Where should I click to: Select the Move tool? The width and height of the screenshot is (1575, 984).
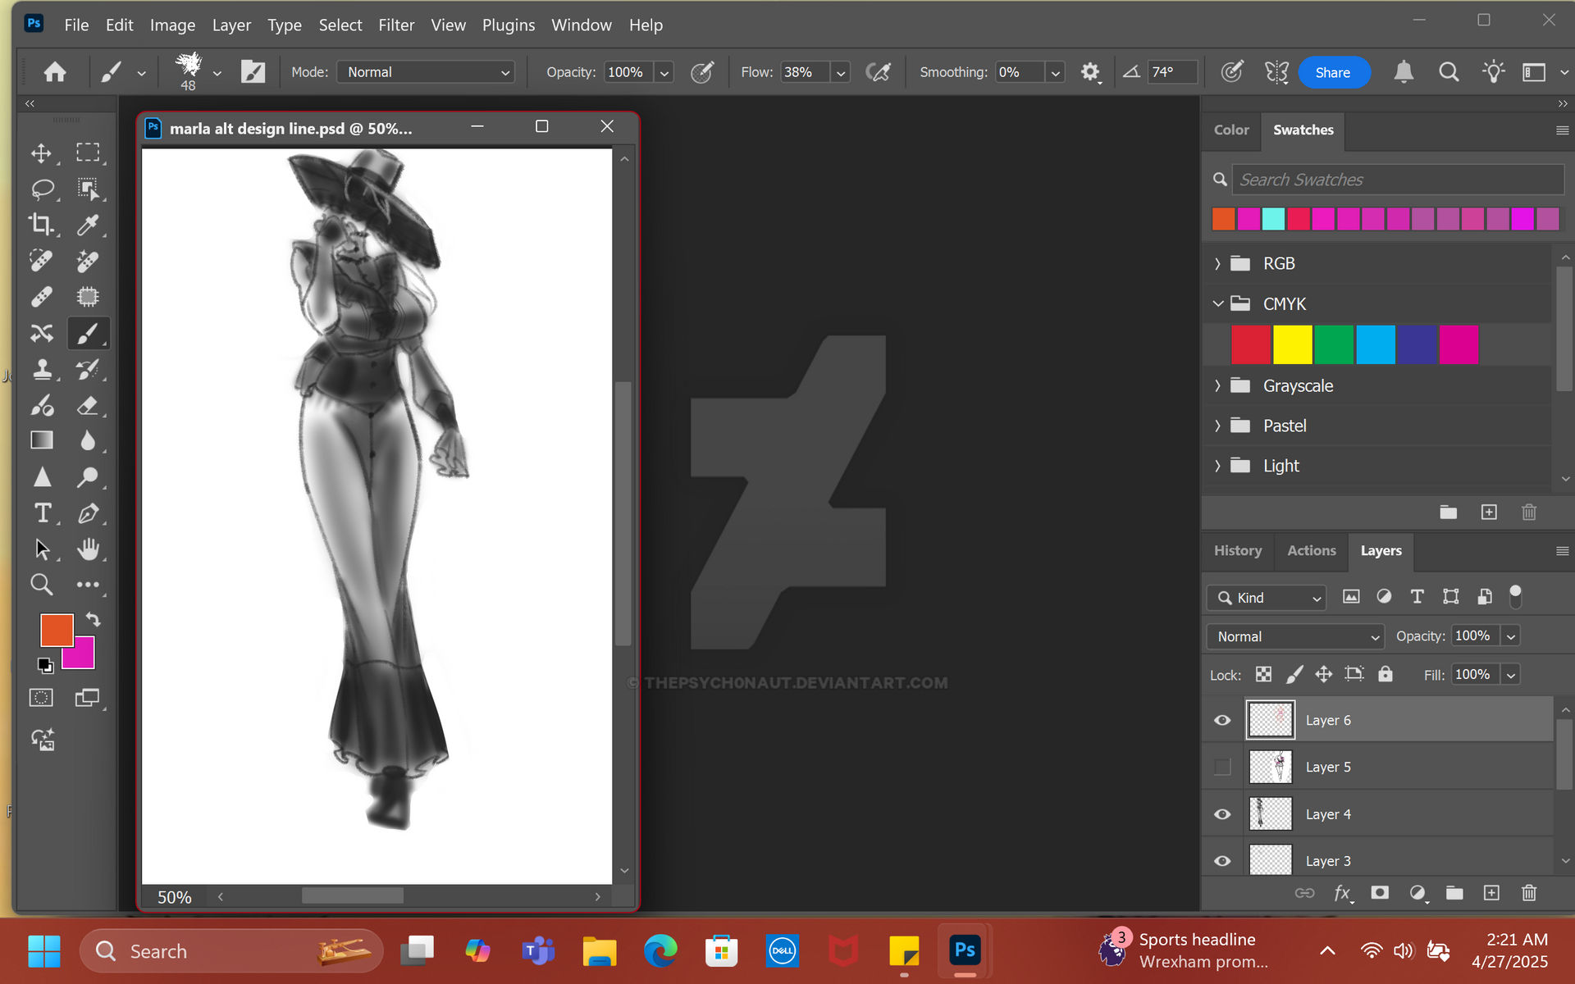(x=41, y=153)
